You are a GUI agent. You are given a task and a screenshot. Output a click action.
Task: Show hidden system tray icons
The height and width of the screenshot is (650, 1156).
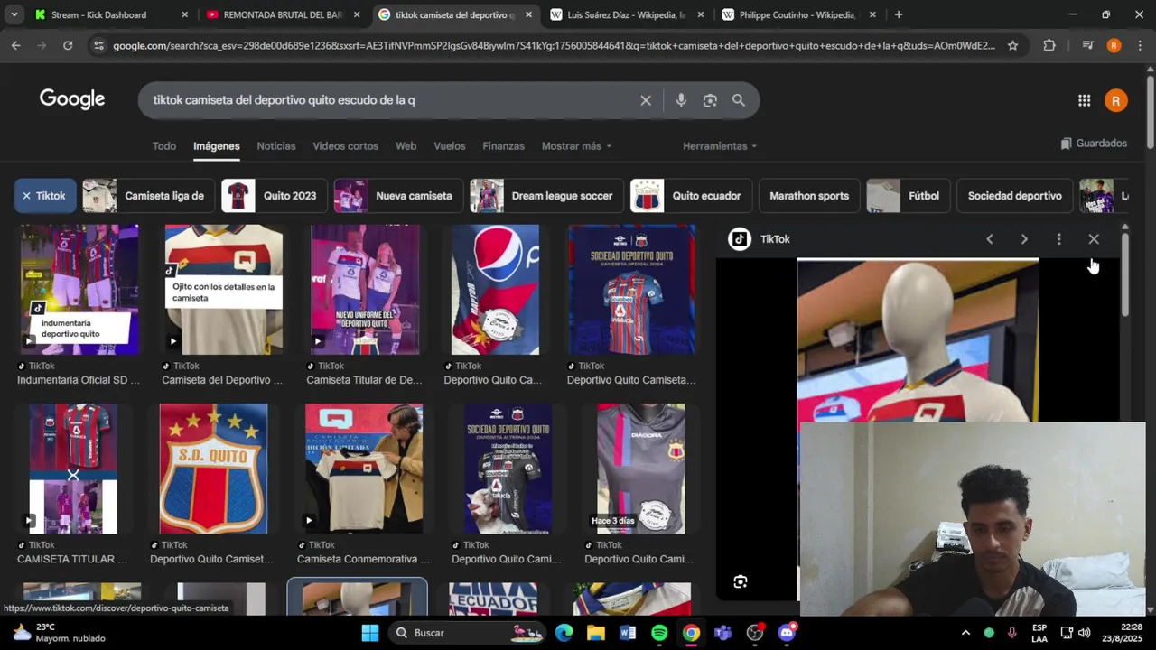[x=965, y=633]
